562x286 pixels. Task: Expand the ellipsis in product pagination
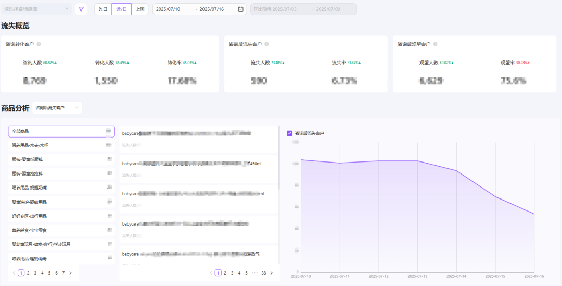click(254, 273)
